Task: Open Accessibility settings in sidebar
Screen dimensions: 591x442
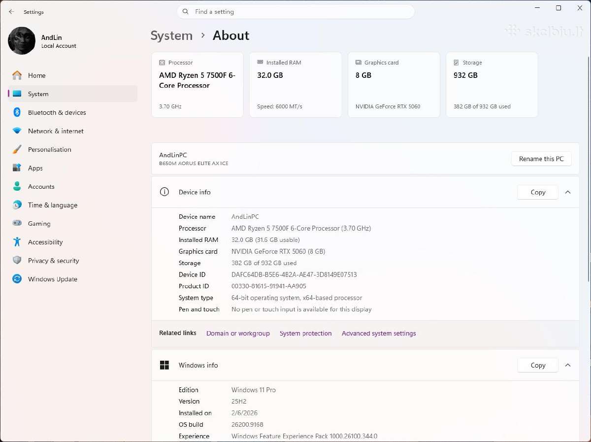Action: pyautogui.click(x=72, y=242)
